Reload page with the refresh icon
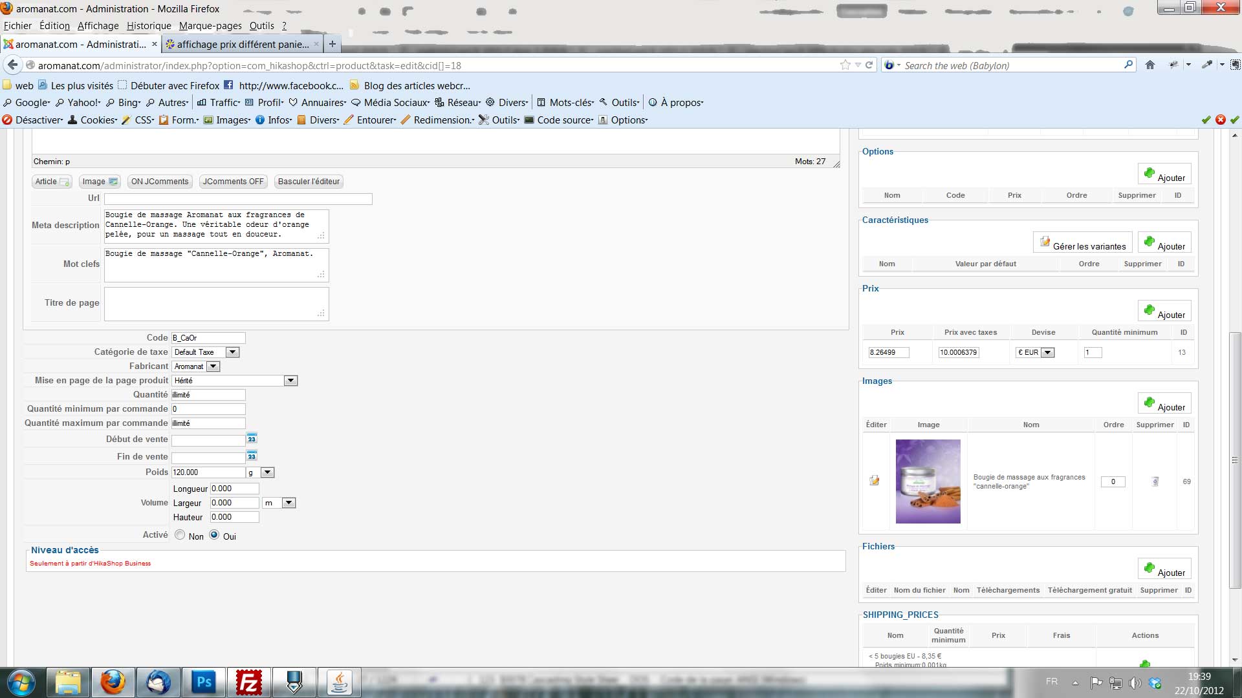Image resolution: width=1242 pixels, height=698 pixels. click(869, 65)
